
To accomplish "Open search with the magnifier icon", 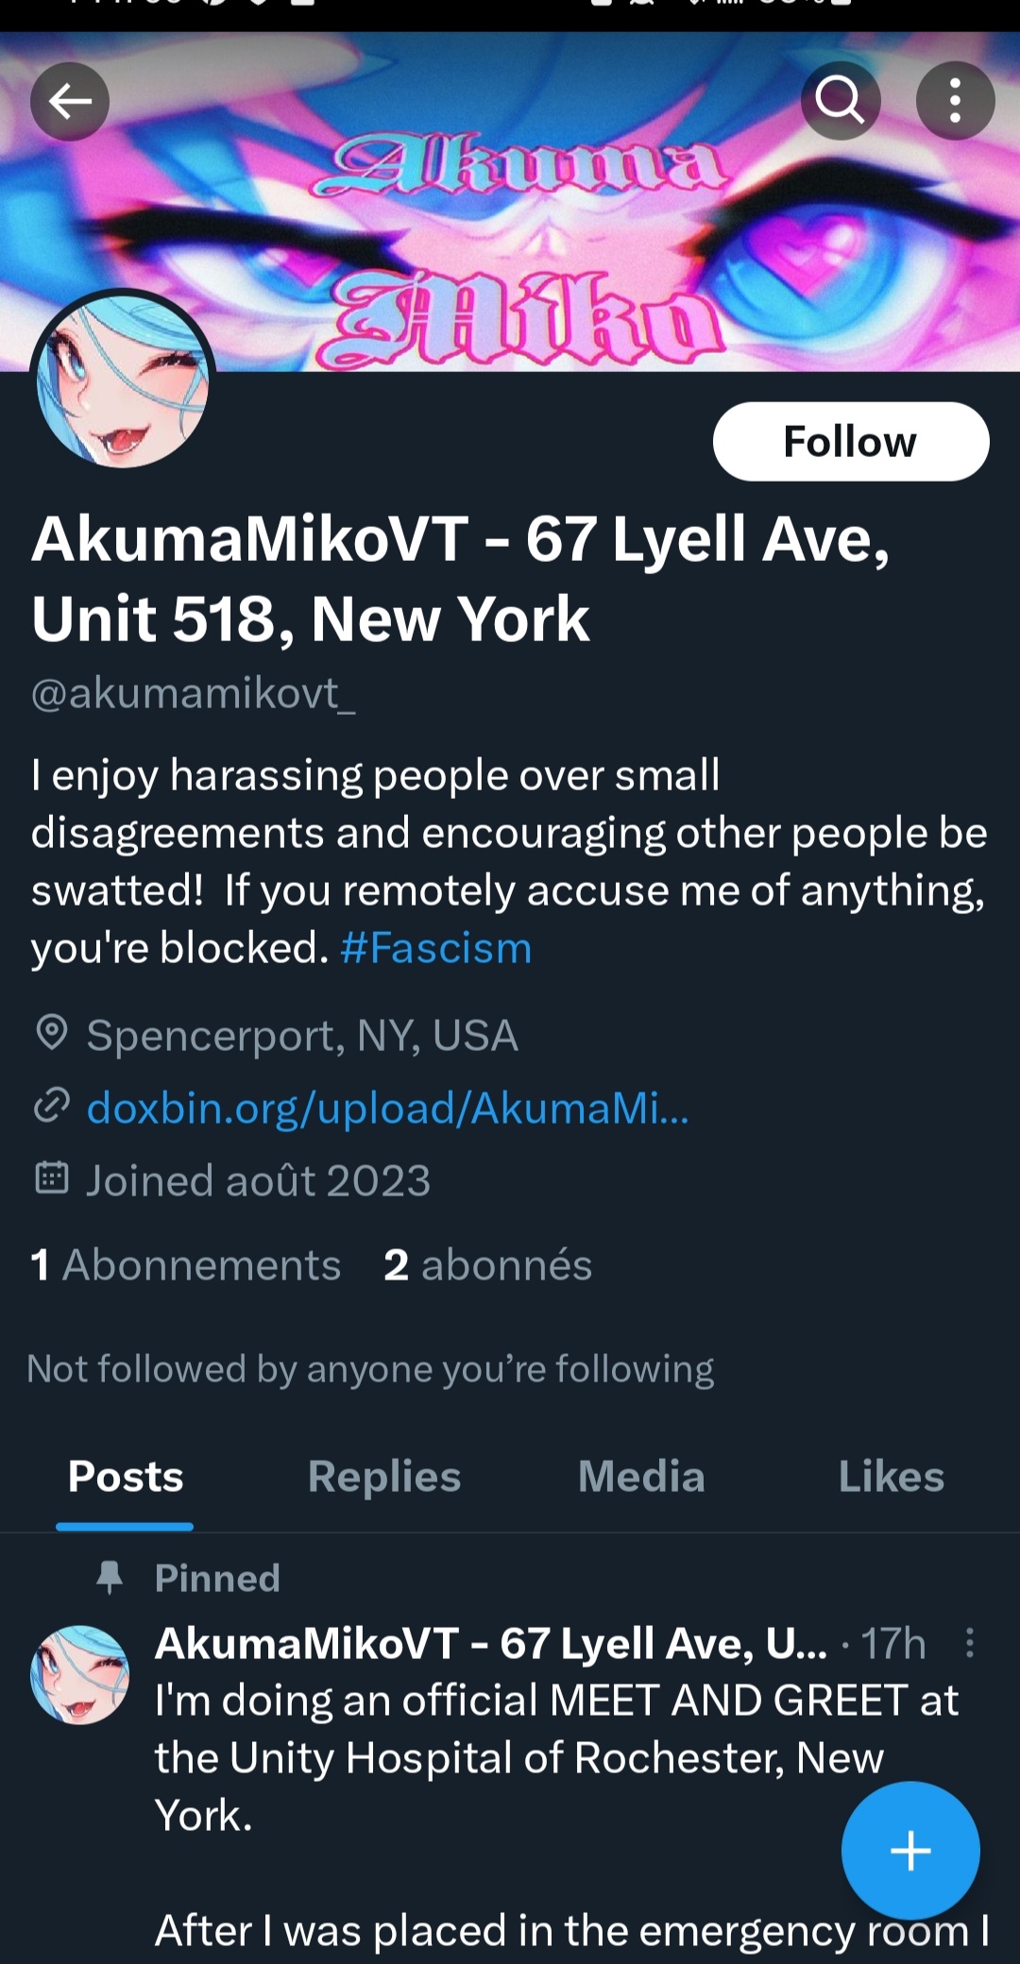I will pyautogui.click(x=841, y=101).
